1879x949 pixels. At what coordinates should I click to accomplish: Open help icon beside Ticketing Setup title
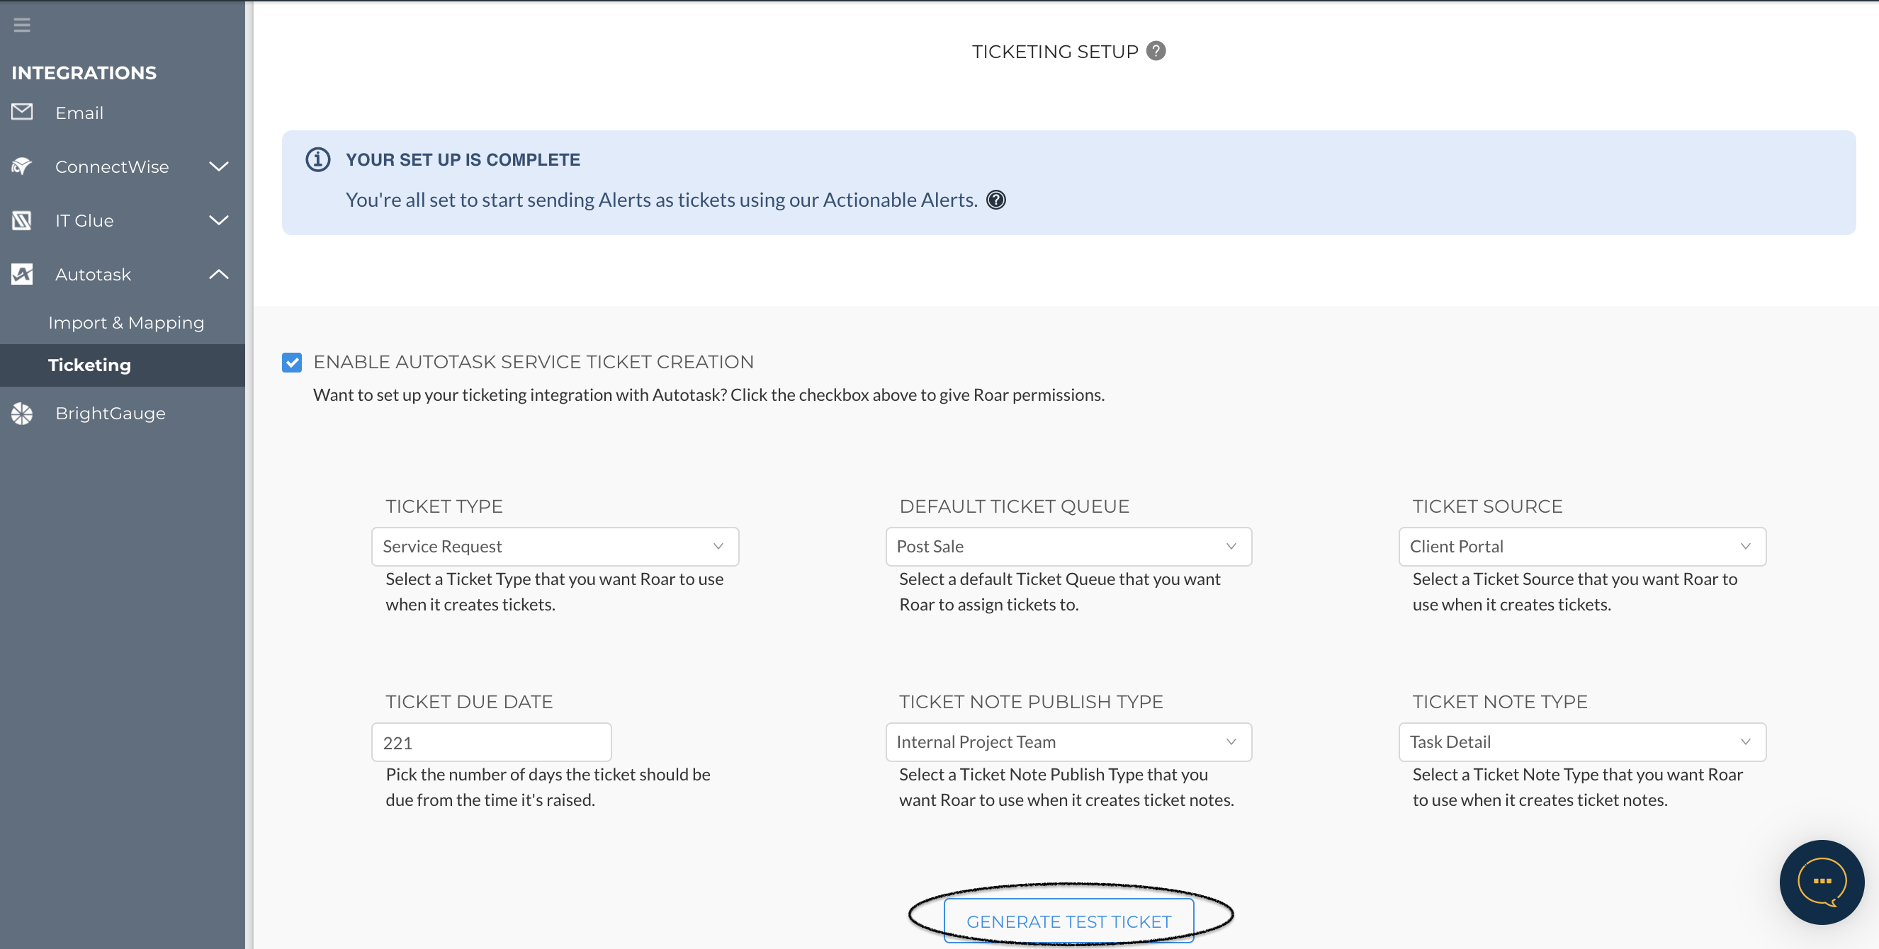1156,51
